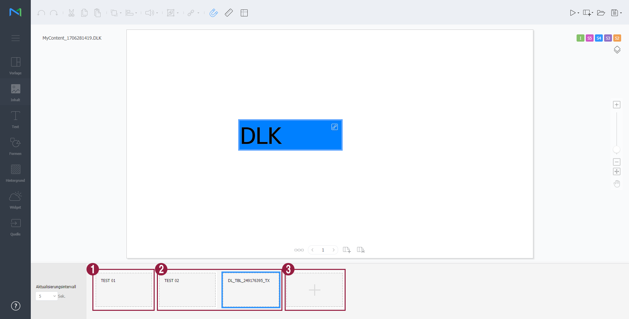Open the Vorlage template tab
The width and height of the screenshot is (629, 319).
pos(15,66)
